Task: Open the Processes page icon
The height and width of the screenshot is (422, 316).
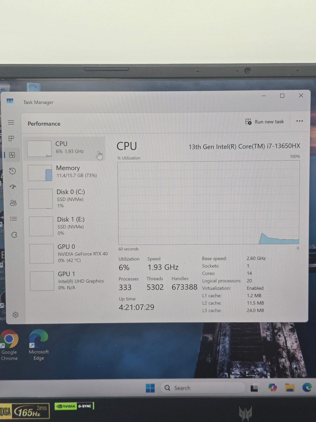Action: [11, 138]
